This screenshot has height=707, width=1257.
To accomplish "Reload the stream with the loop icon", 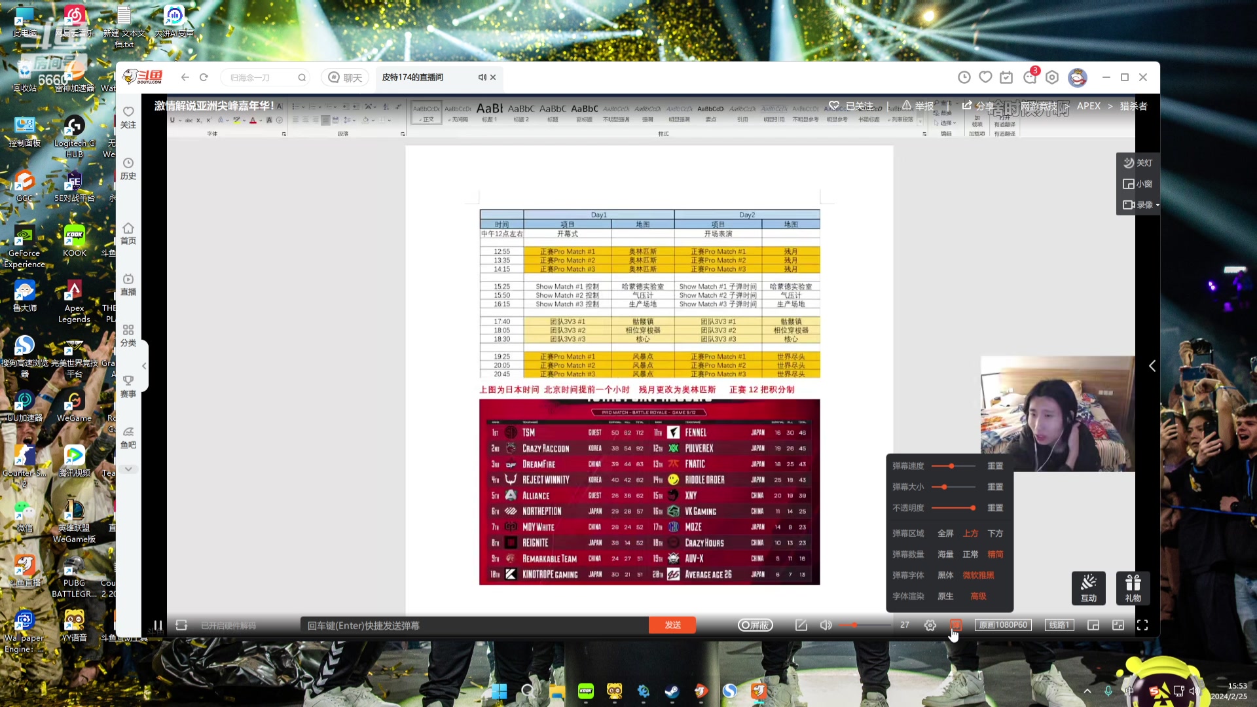I will pos(181,625).
